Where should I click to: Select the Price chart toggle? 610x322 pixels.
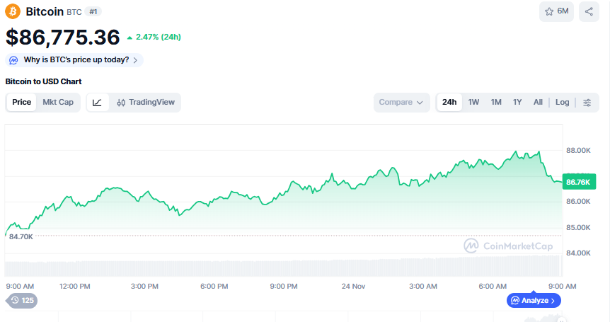pyautogui.click(x=22, y=103)
